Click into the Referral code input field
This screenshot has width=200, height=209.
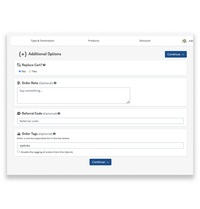100,121
